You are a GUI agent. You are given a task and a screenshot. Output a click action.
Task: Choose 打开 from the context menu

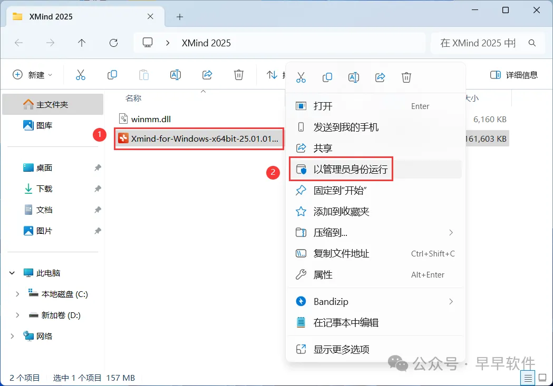pos(375,106)
